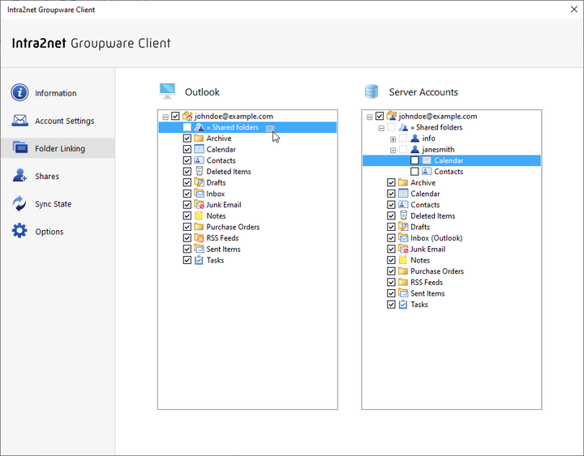Uncheck the Outlook Archive checkbox
Image resolution: width=584 pixels, height=456 pixels.
187,139
